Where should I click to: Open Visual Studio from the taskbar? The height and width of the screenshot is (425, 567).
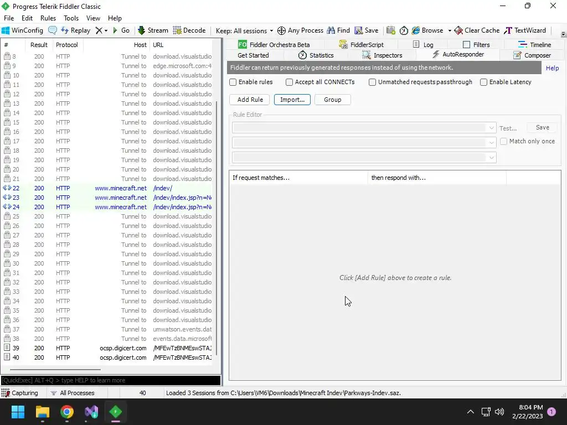pyautogui.click(x=91, y=412)
